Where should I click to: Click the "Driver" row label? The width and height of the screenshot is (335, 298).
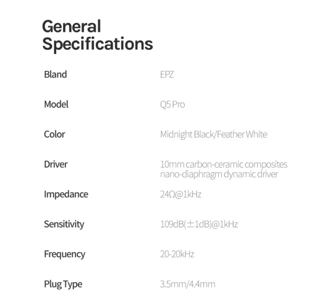(56, 164)
